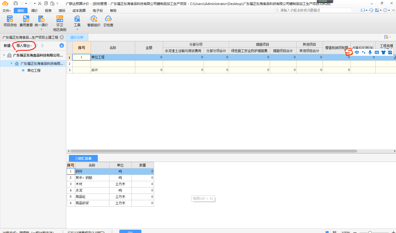Open the 文件 file menu dropdown
Screen dimensions: 396x233
click(x=7, y=10)
